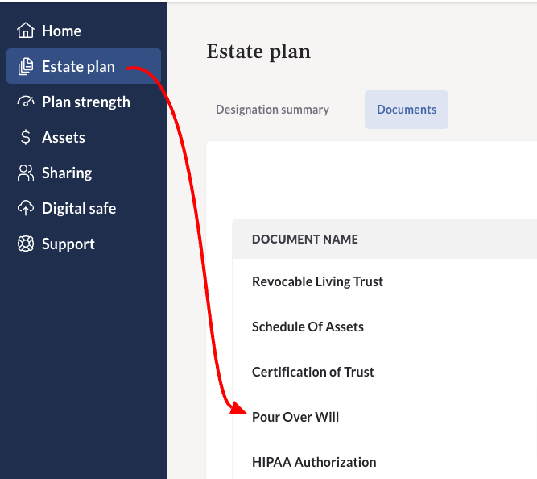Click the Home house icon
537x479 pixels.
(26, 31)
